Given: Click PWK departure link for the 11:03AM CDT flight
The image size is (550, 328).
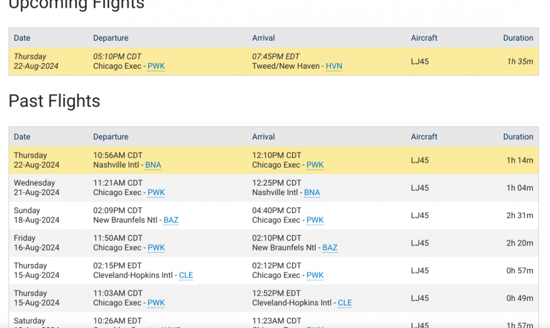Looking at the screenshot, I should (156, 303).
